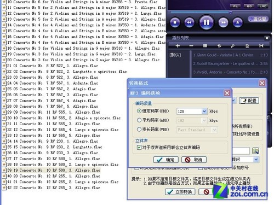Select Rudolf Baumgartner track in the playlist
274x205 pixels.
(x=230, y=63)
